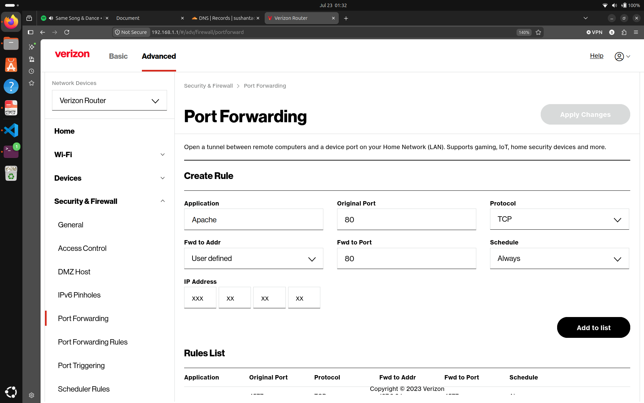
Task: Go to the Home menu item
Action: click(64, 131)
